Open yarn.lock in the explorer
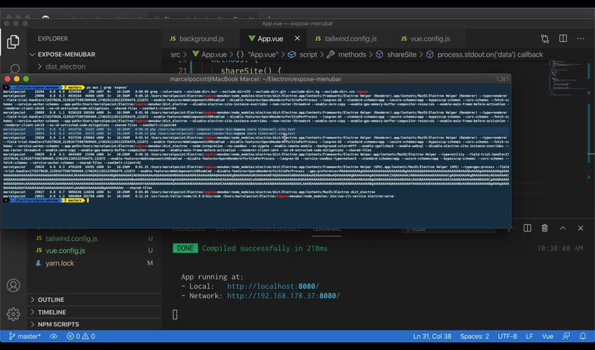 [59, 263]
